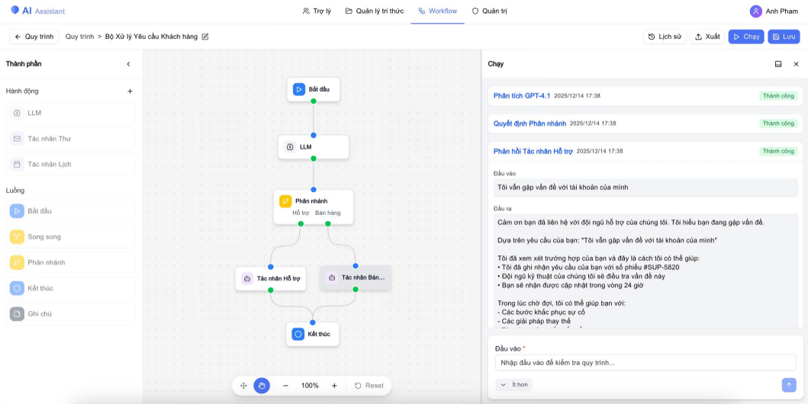Activate the move/select canvas tool
808x404 pixels.
(243, 386)
